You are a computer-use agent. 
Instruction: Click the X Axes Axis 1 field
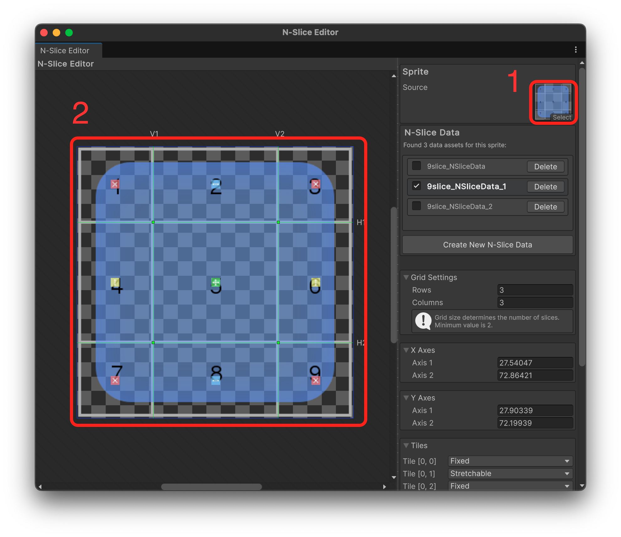click(535, 363)
